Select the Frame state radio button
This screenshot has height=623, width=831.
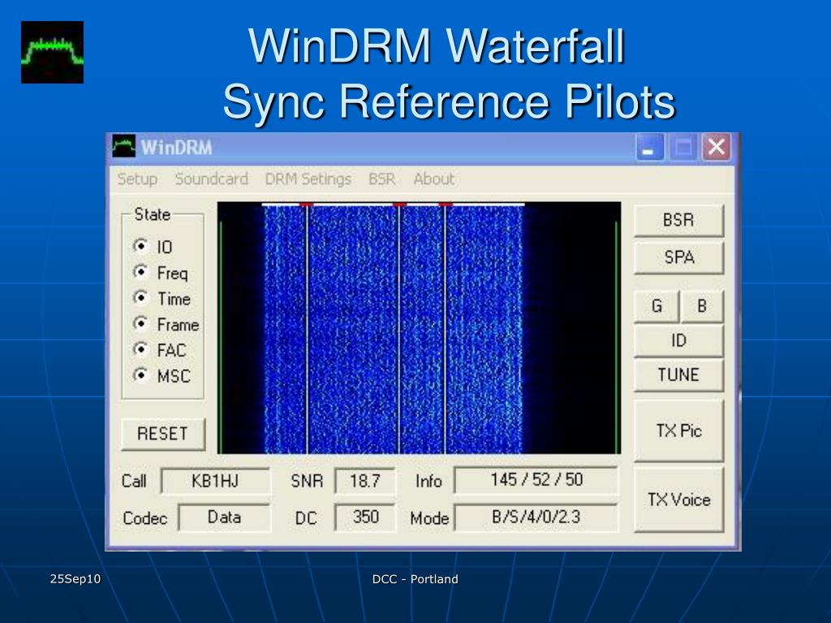pyautogui.click(x=140, y=324)
